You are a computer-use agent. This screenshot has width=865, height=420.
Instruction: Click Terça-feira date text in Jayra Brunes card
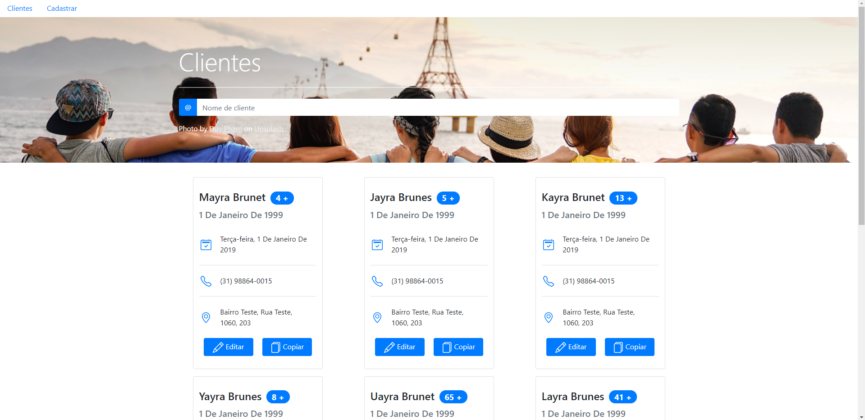[435, 245]
